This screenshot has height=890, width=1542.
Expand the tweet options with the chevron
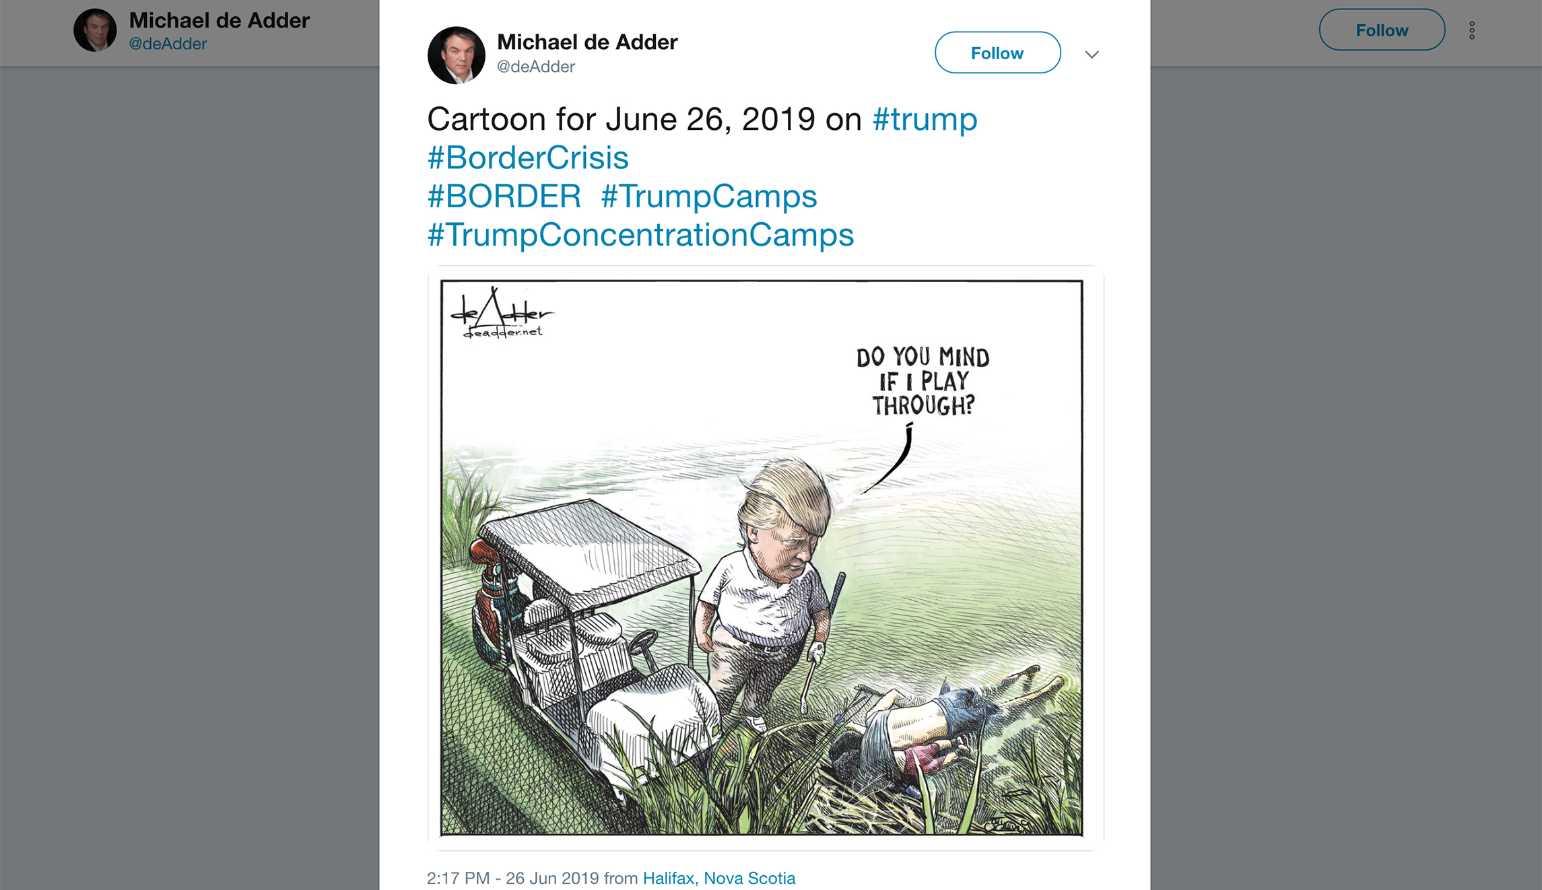[x=1092, y=54]
